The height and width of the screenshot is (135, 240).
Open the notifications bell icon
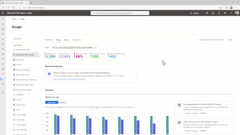(x=219, y=13)
